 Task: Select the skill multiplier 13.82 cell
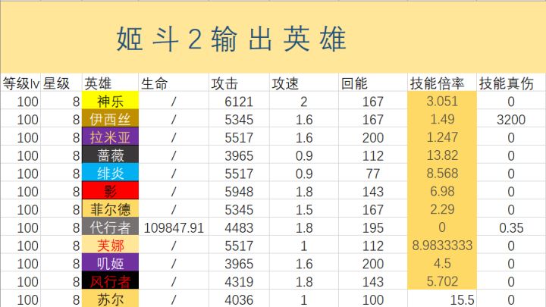point(441,155)
